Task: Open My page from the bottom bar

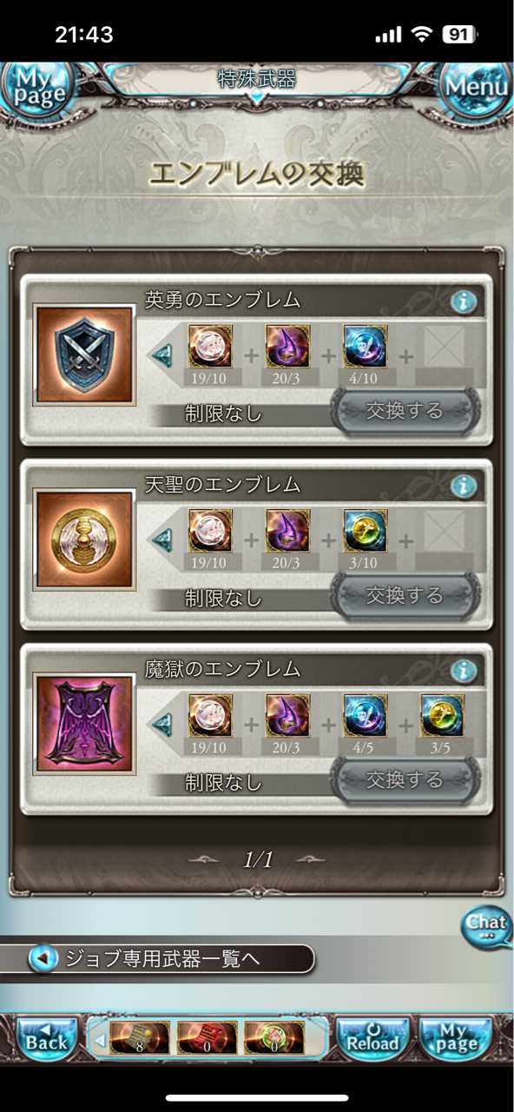Action: tap(455, 1037)
